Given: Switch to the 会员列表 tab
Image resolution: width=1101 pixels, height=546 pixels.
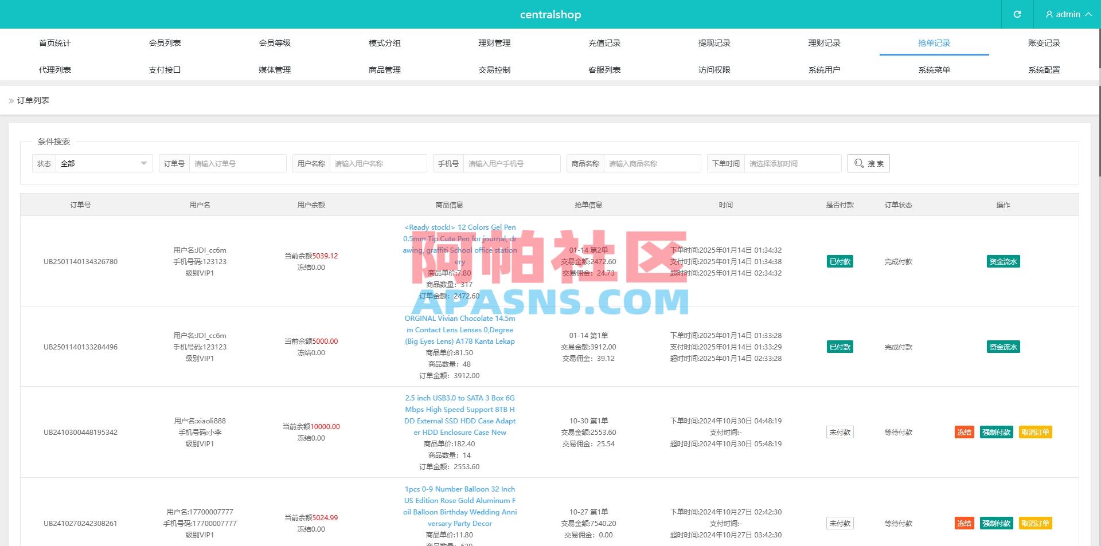Looking at the screenshot, I should (x=165, y=42).
